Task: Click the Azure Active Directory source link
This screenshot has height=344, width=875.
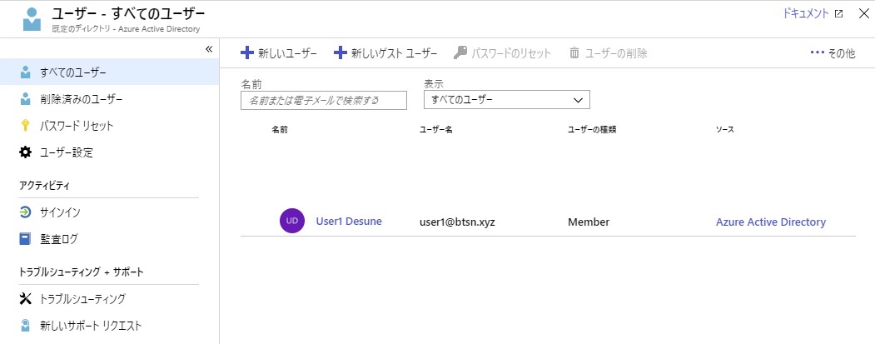Action: tap(770, 222)
